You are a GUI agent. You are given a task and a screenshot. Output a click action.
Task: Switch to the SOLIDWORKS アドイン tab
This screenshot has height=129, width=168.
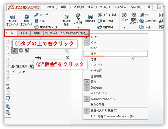[x=74, y=33]
